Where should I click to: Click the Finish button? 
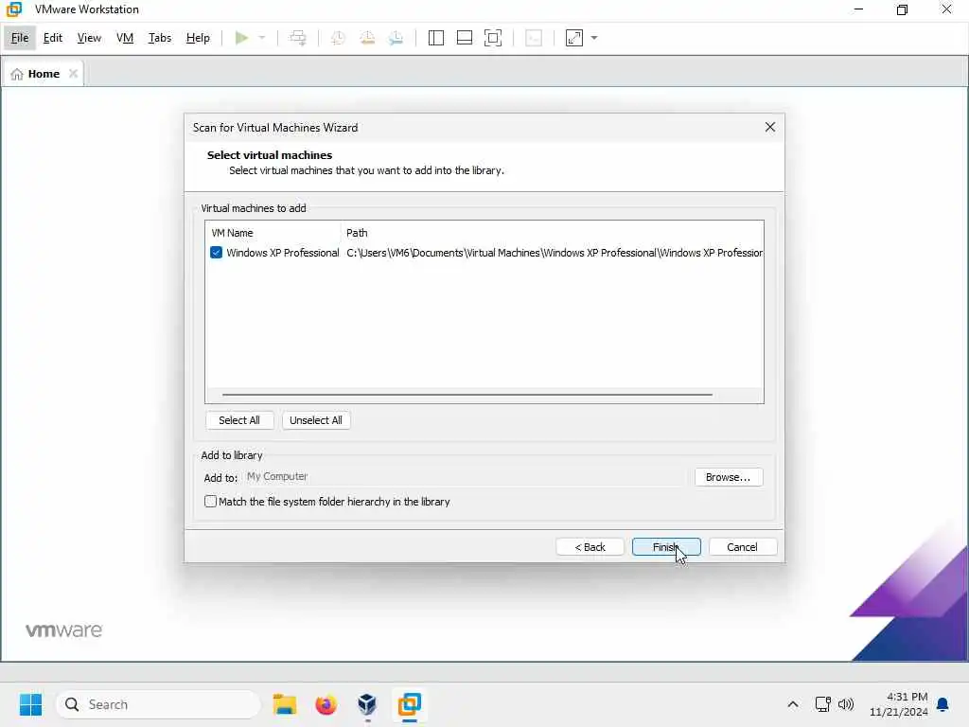point(666,547)
